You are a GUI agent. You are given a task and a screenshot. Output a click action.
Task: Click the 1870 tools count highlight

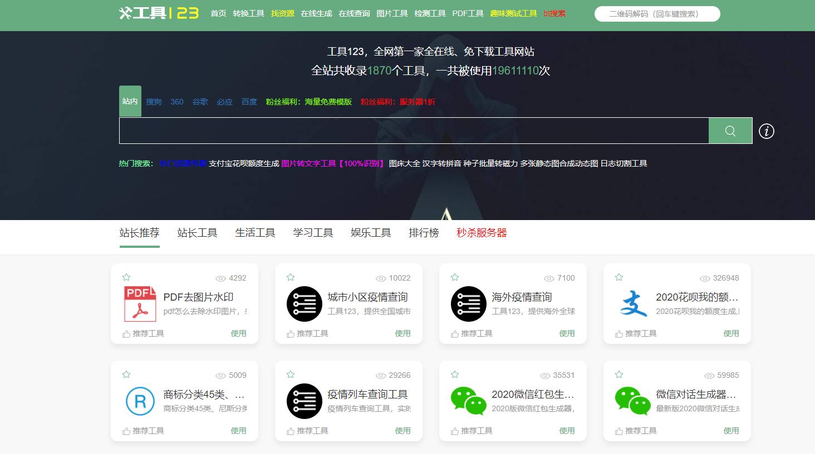point(379,71)
